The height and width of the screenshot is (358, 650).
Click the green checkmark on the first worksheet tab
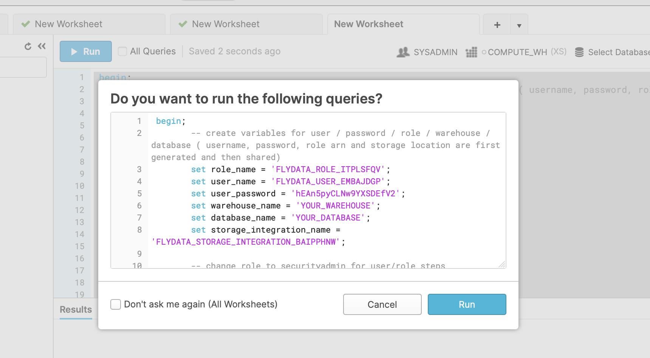point(25,23)
